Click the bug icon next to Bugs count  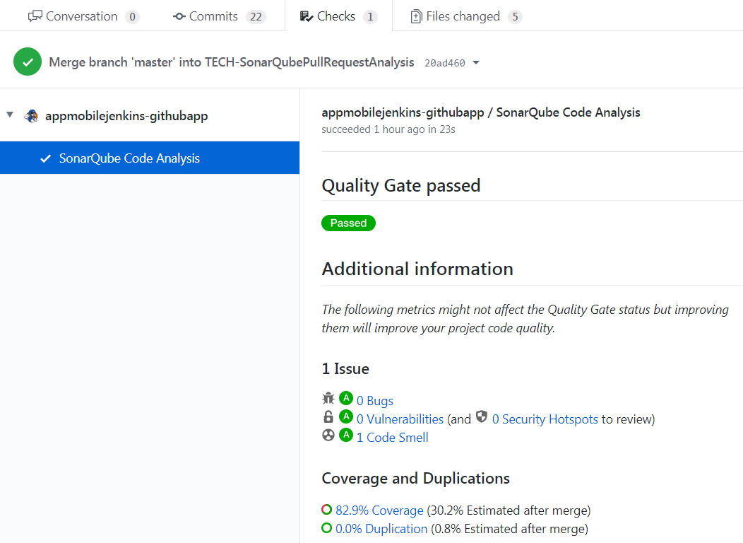coord(328,398)
